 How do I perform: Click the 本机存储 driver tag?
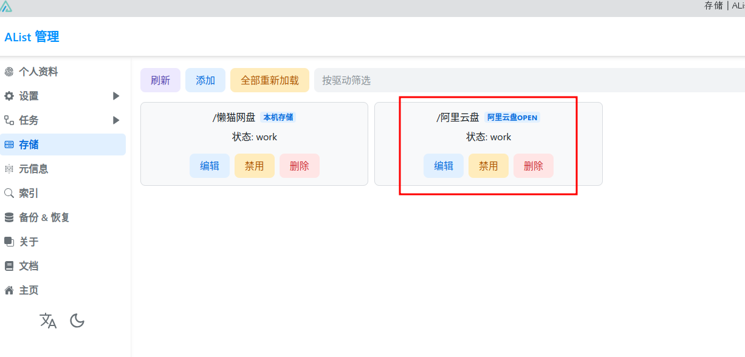[x=278, y=117]
